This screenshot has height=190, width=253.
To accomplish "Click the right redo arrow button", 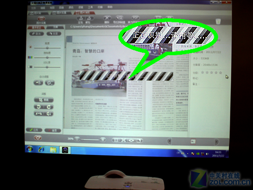I will click(x=54, y=33).
